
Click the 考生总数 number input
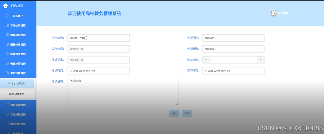tap(233, 60)
